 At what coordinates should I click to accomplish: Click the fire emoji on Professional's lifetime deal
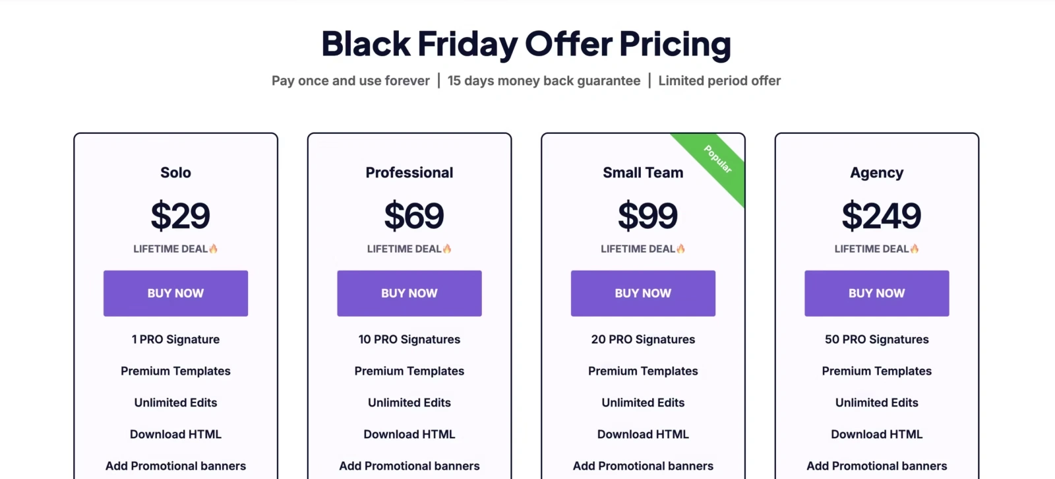pyautogui.click(x=448, y=249)
